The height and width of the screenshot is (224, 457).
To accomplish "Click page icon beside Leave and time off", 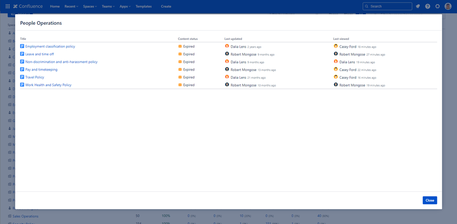I will click(22, 54).
